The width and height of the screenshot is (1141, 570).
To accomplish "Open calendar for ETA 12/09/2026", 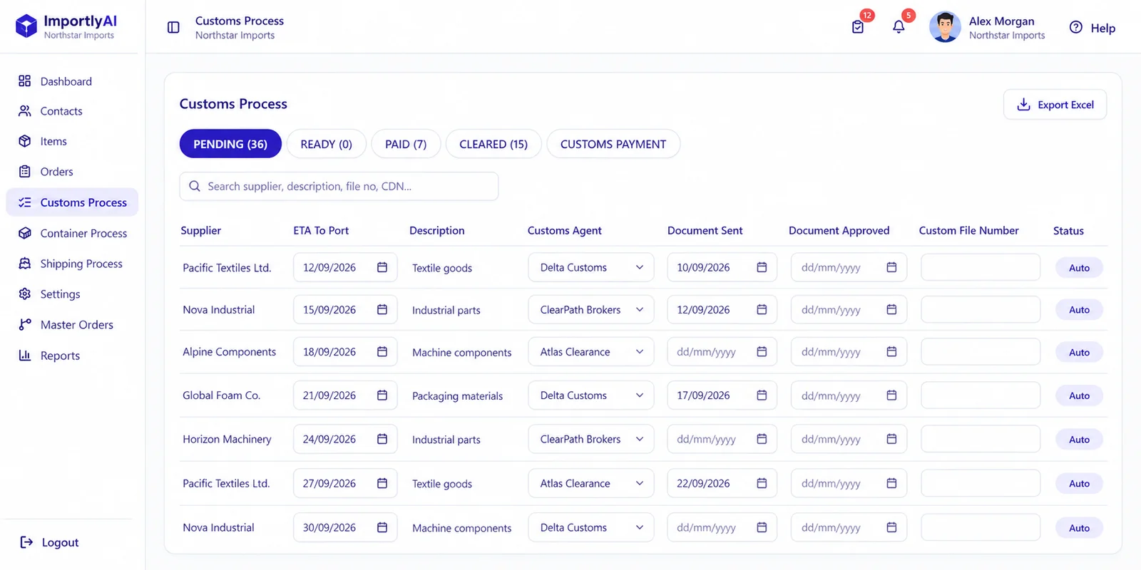I will 382,267.
